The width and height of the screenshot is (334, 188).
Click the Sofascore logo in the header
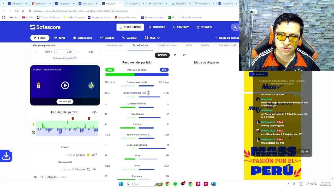(x=45, y=27)
